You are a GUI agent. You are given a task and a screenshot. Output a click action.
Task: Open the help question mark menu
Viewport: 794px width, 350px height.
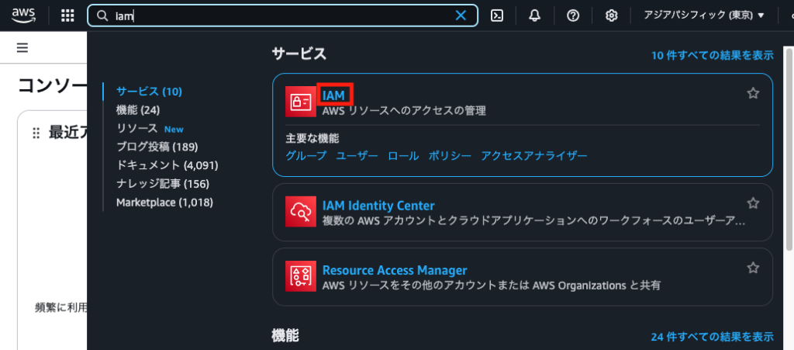pos(573,16)
